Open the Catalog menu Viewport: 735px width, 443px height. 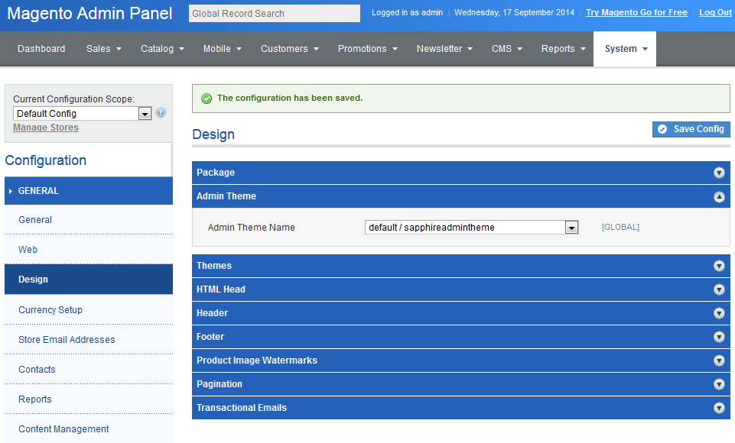point(162,49)
